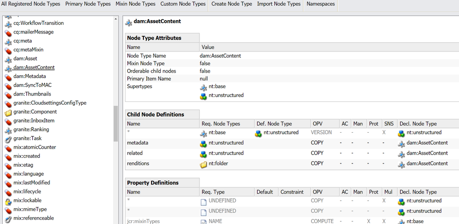Open the Create Node Type tab
The height and width of the screenshot is (224, 459).
[232, 4]
